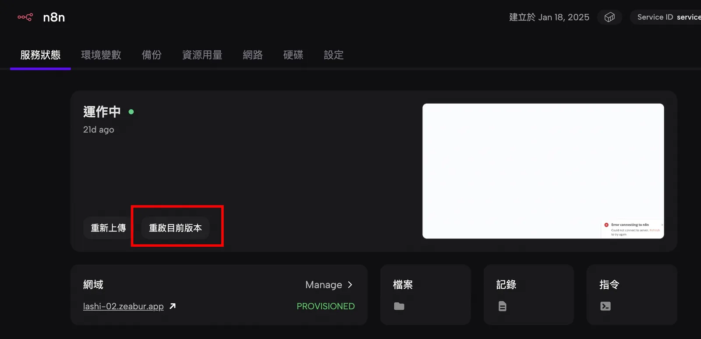The height and width of the screenshot is (339, 701).
Task: Open the 環境變數 tab
Action: tap(101, 55)
